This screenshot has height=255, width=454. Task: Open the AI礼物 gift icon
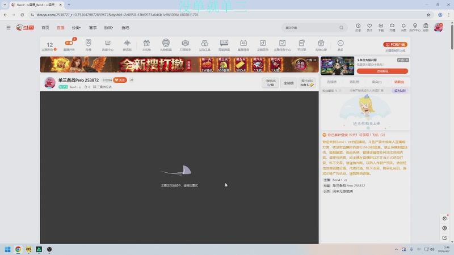(x=146, y=45)
